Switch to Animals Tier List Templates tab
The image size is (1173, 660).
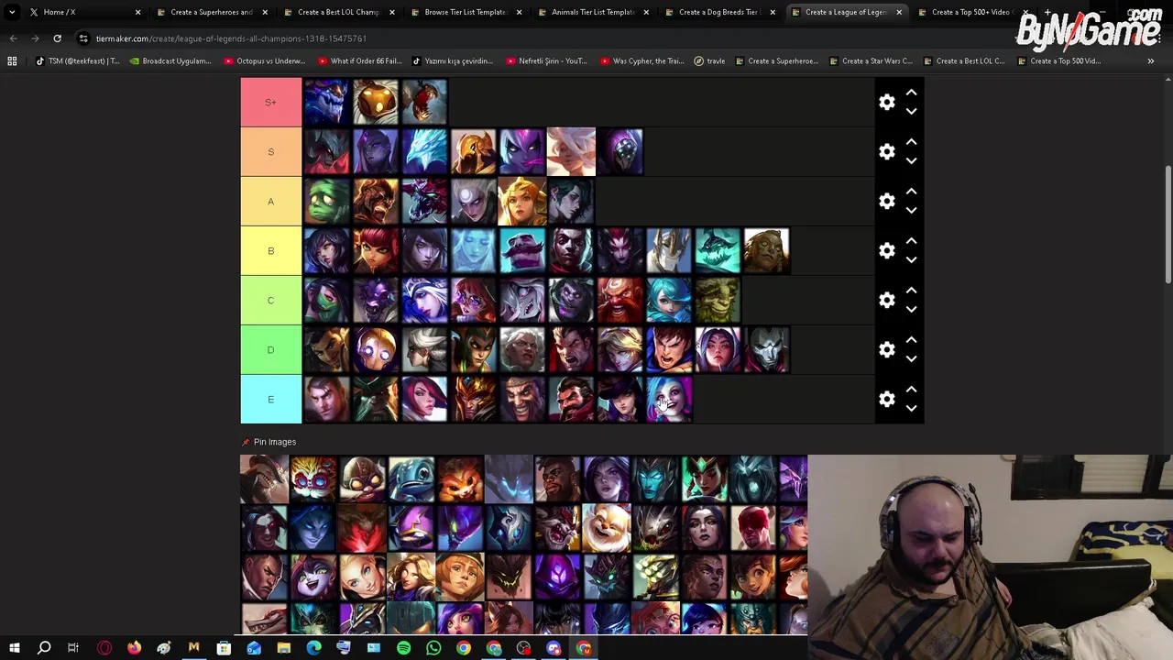tap(592, 12)
